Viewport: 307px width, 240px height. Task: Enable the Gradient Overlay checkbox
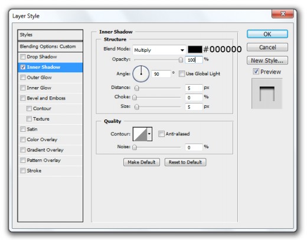(23, 150)
